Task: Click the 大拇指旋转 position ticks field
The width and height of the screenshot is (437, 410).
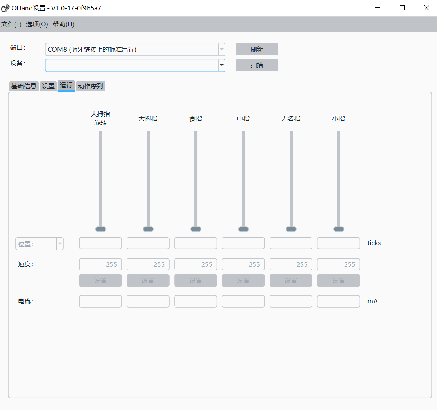Action: [x=100, y=243]
